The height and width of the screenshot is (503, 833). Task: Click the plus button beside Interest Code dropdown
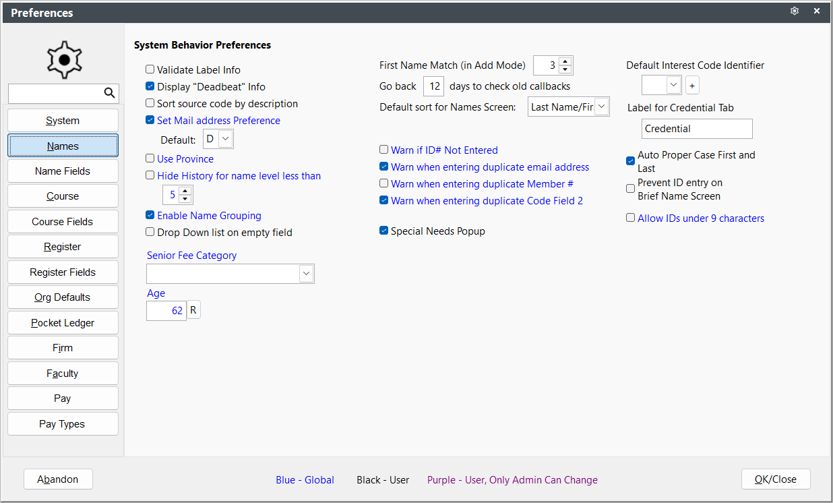692,86
